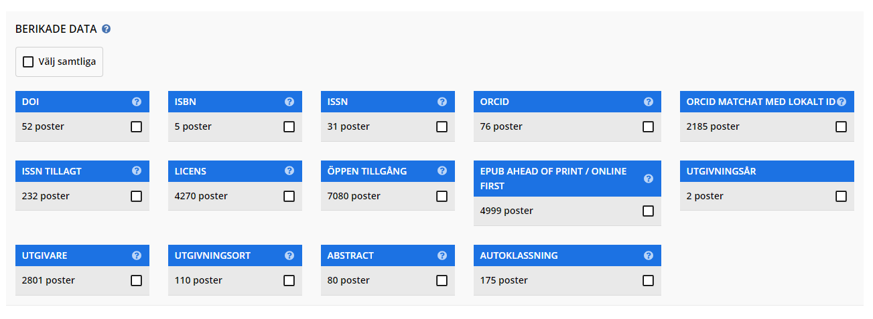
Task: Select the Öppen Tillgång 7080 poster checkbox
Action: click(442, 196)
